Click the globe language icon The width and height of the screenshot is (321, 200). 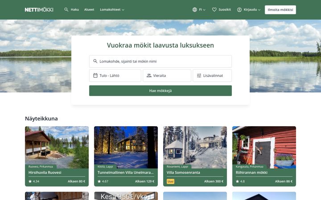click(x=195, y=10)
